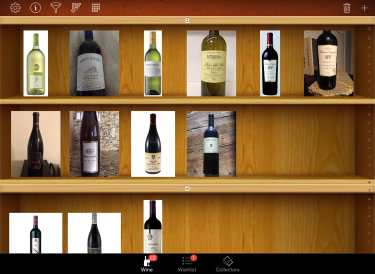This screenshot has width=375, height=274.
Task: Switch to the Wine tab
Action: coord(147,264)
